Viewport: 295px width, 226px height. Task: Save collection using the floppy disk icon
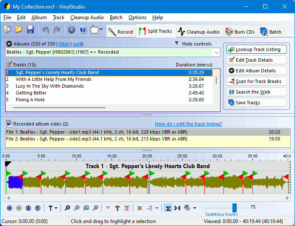point(30,29)
